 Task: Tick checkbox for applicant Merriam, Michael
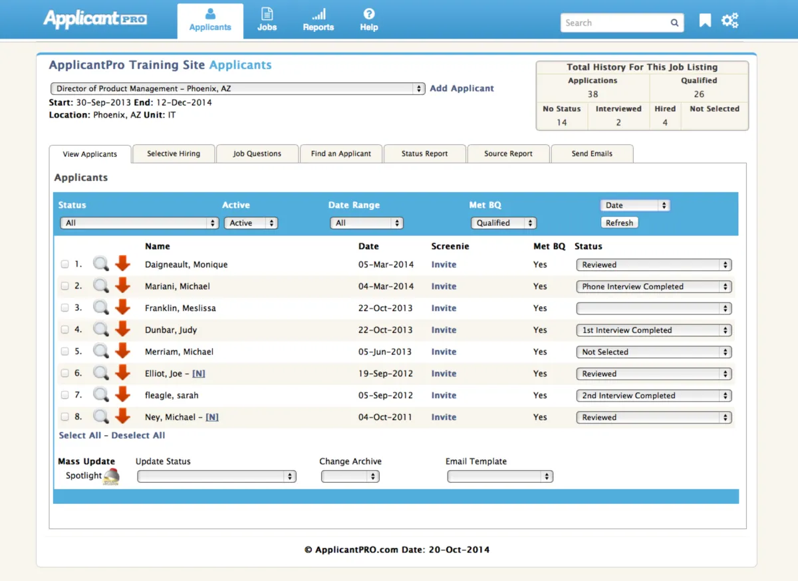click(x=65, y=352)
